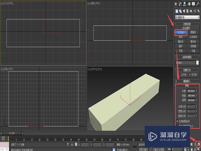Open the Motion panel tab
The width and height of the screenshot is (201, 151).
[189, 4]
